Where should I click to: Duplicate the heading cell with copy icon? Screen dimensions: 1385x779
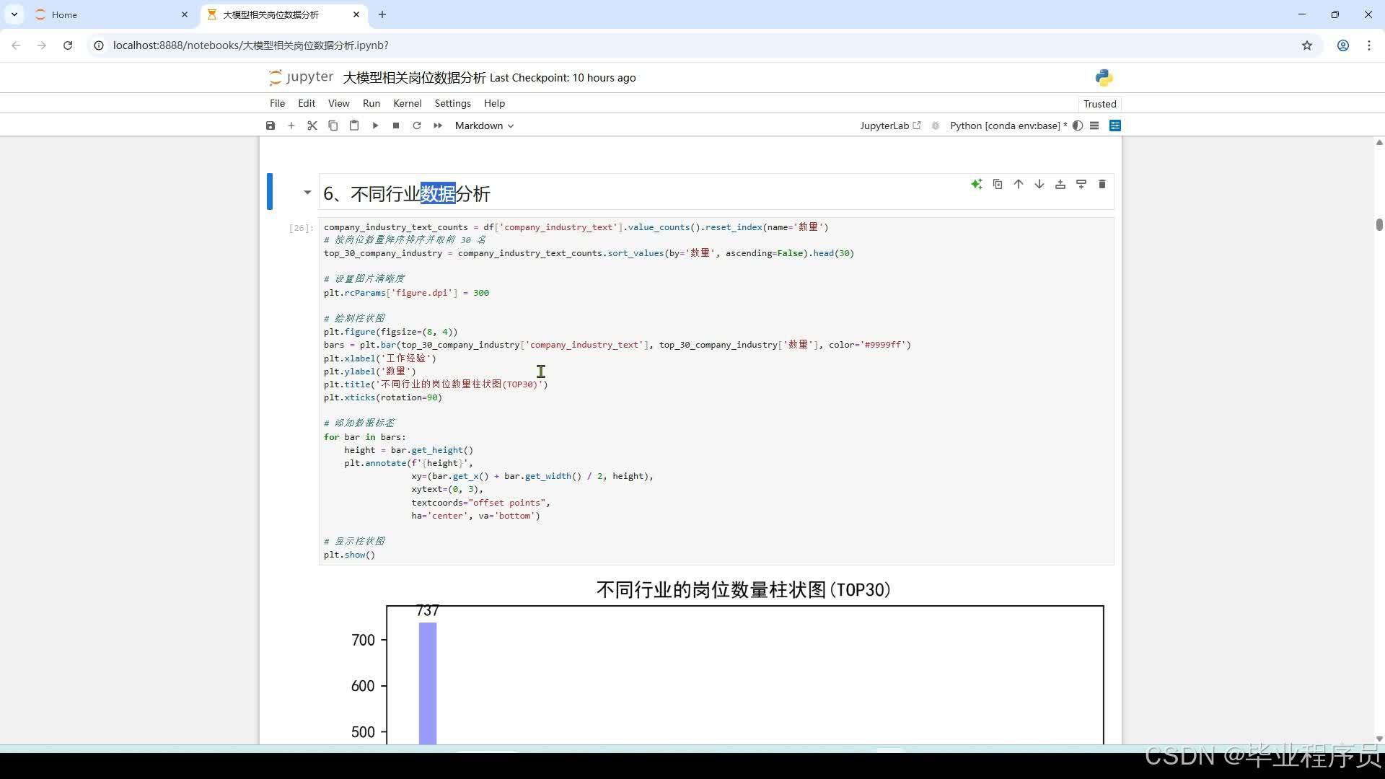click(x=998, y=185)
